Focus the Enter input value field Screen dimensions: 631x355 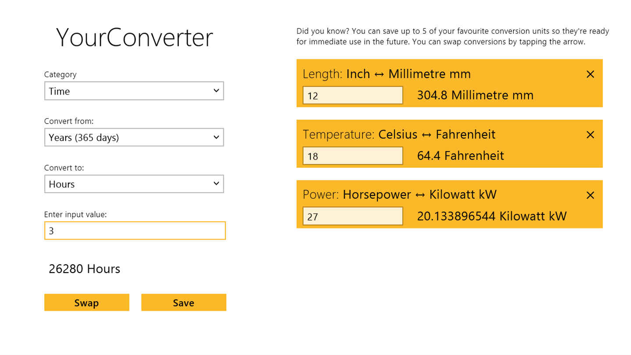135,231
